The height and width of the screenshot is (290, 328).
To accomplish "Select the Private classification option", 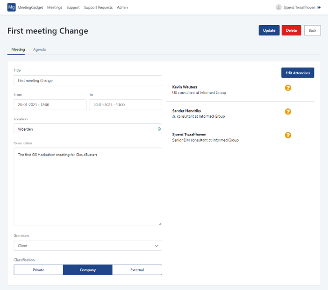I will tap(38, 270).
